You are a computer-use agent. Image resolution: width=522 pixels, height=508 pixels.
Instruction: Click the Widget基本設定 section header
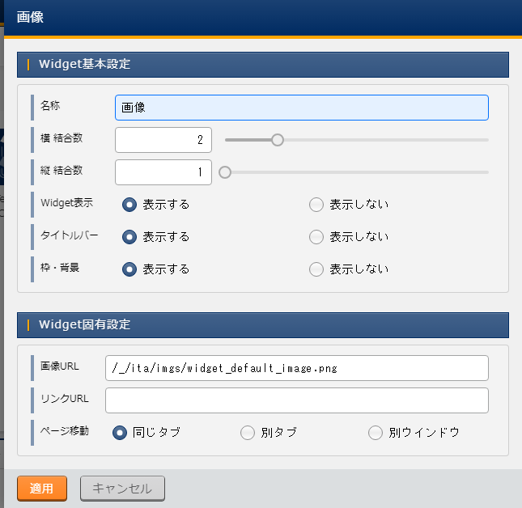(262, 65)
